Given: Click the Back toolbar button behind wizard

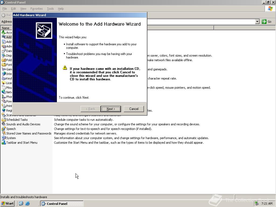Looking at the screenshot, I should (x=6, y=15).
